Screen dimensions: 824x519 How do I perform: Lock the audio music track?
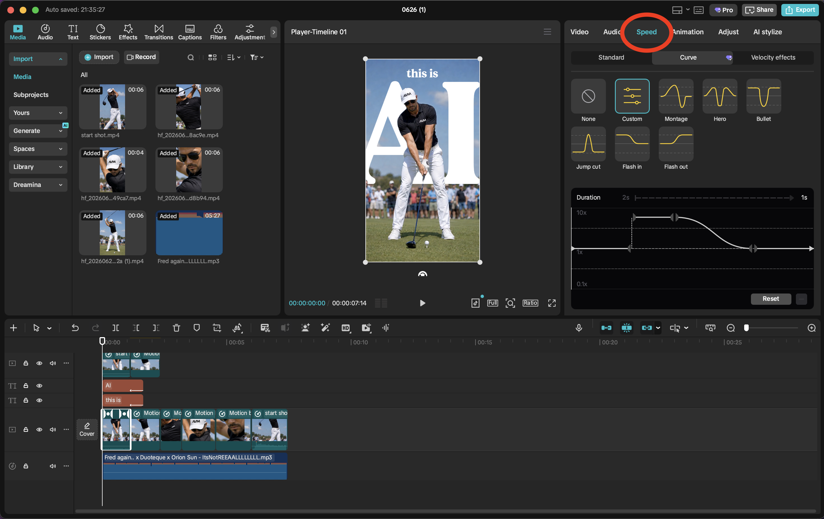tap(26, 466)
